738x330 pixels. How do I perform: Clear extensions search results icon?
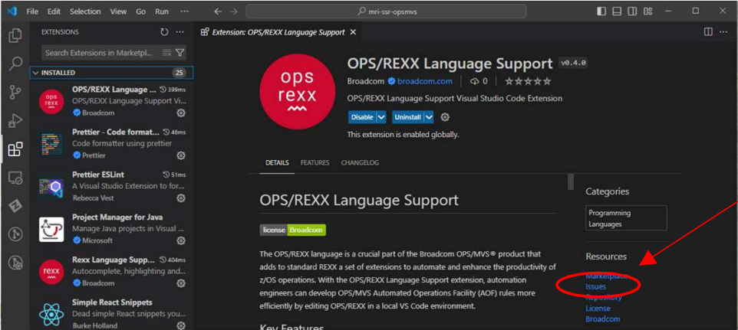coord(166,53)
